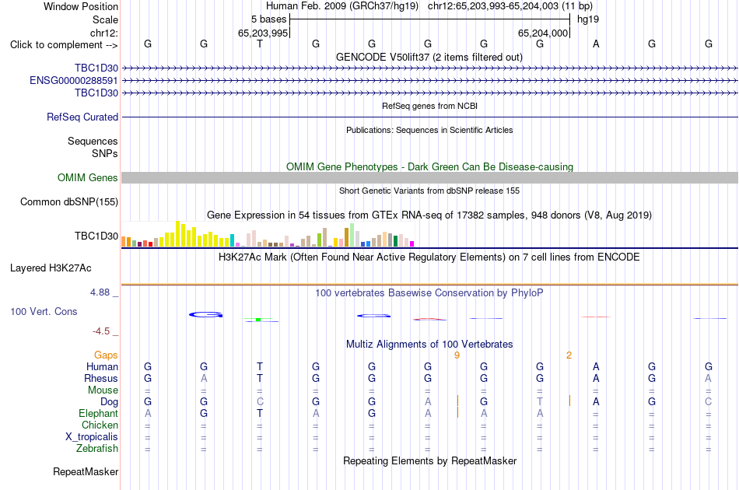Select the X_tropicalis species row label
The image size is (739, 490).
[92, 437]
